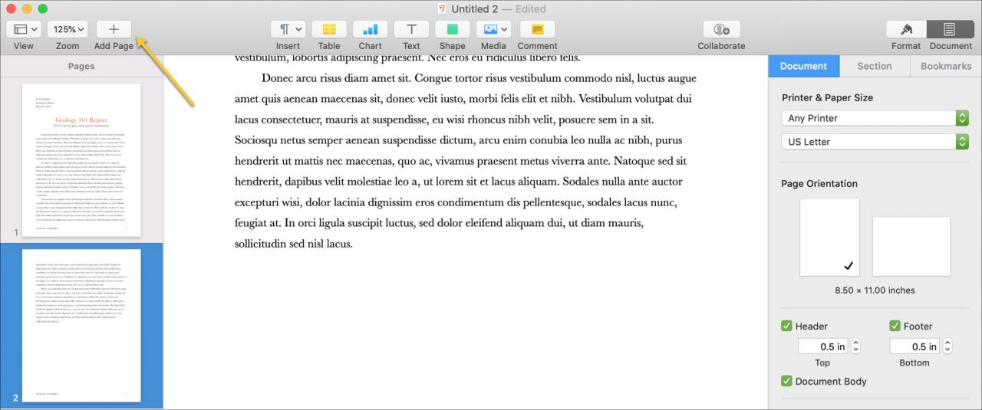Insert a chart using the Chart icon
The image size is (982, 410).
pos(370,29)
